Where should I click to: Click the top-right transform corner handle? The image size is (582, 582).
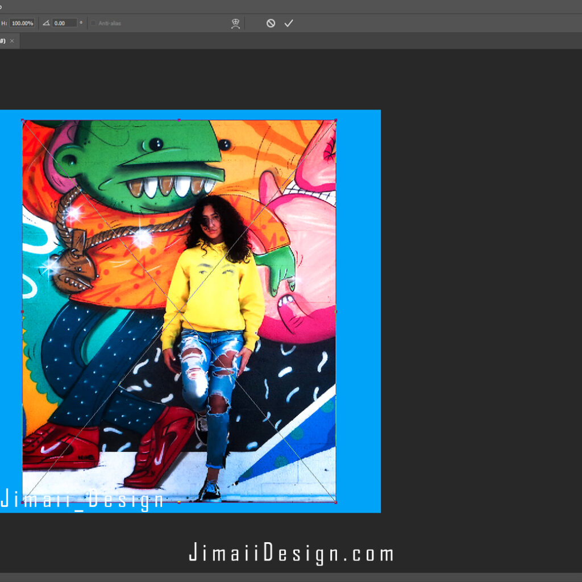coord(336,120)
